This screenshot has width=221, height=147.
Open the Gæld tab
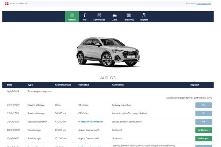click(114, 17)
